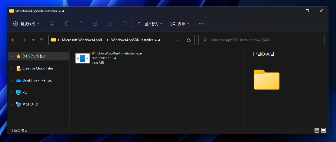Expand the Creative Cloud Files node
The width and height of the screenshot is (336, 142).
(x=11, y=68)
